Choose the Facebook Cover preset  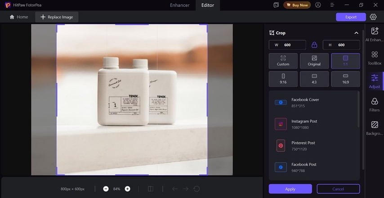tap(313, 103)
